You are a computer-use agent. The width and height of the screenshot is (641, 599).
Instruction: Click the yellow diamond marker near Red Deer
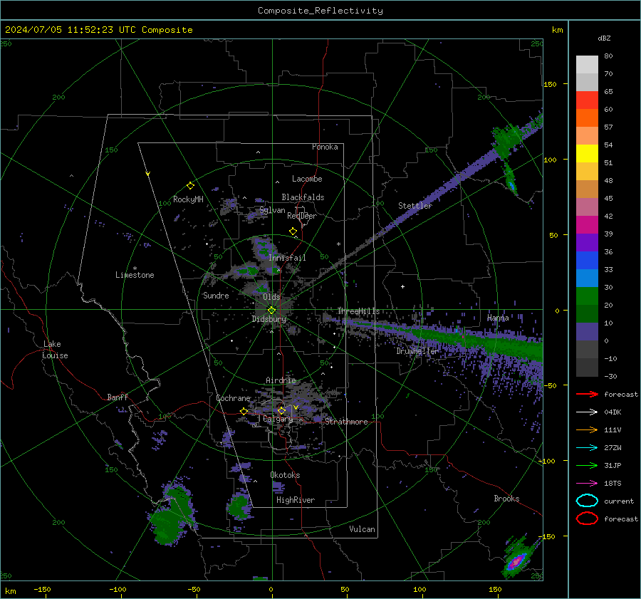pos(293,231)
